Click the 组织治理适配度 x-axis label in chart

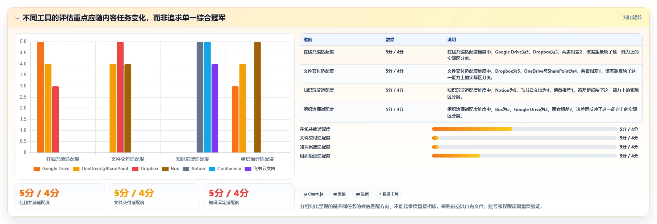[257, 159]
